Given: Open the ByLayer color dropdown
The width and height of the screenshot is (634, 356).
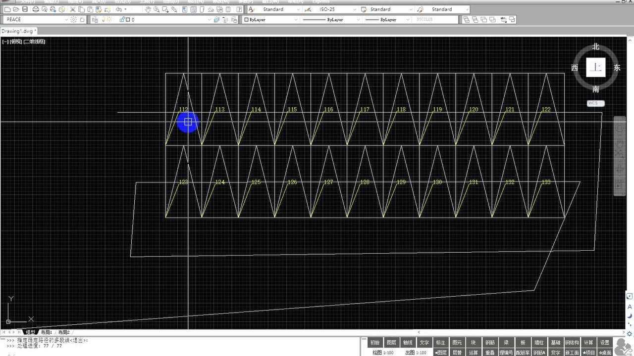Looking at the screenshot, I should (296, 20).
